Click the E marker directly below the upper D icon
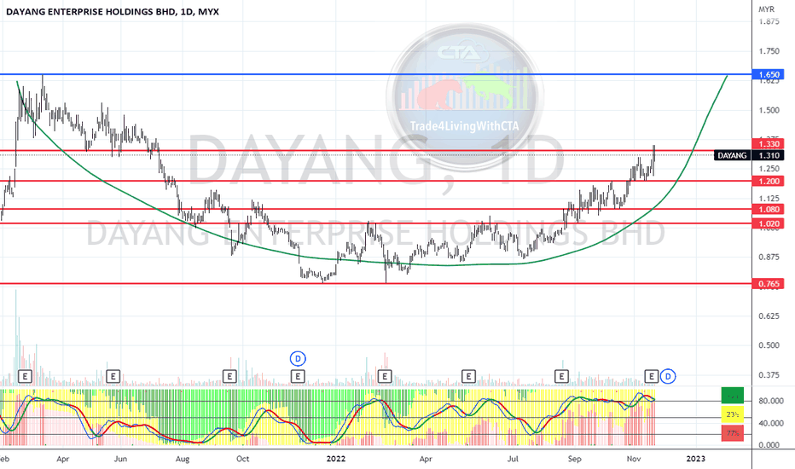The image size is (795, 469). (298, 376)
